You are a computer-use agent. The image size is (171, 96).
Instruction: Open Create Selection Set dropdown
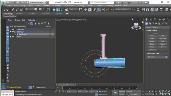tap(123, 9)
